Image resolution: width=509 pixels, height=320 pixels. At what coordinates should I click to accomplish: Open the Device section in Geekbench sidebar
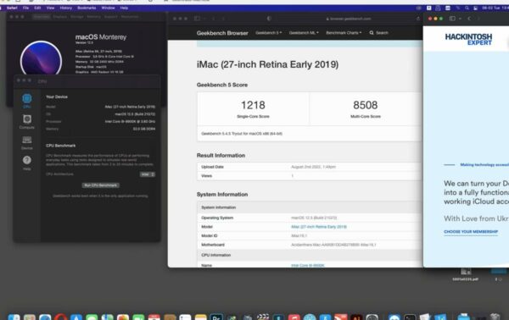[x=27, y=140]
